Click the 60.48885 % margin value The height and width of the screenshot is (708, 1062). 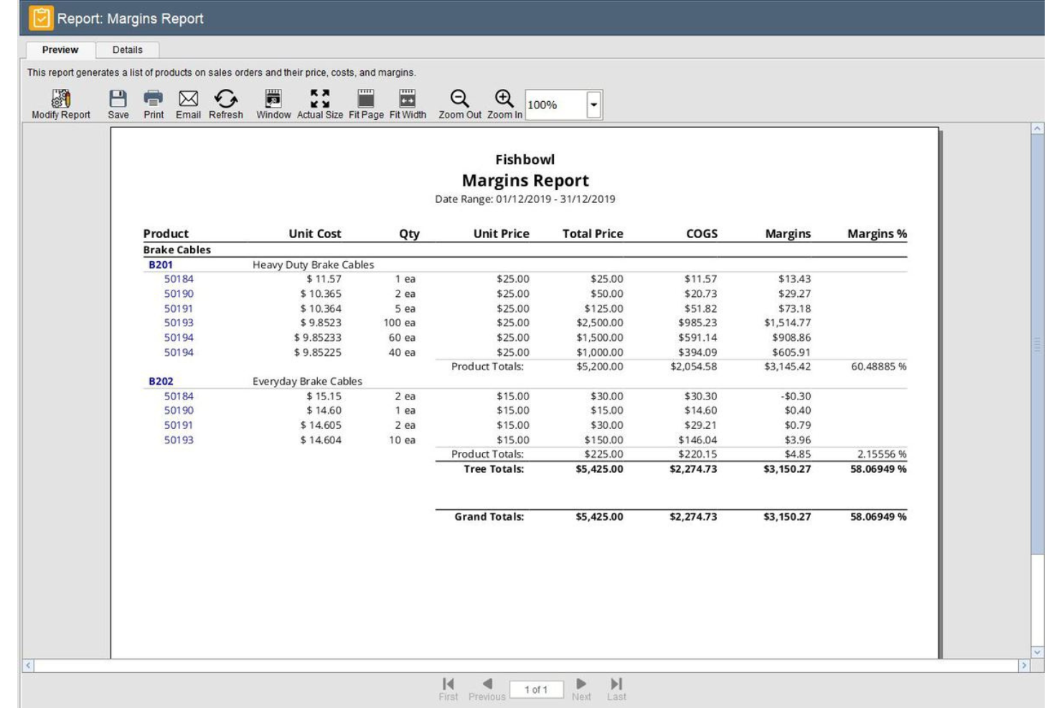pyautogui.click(x=879, y=367)
